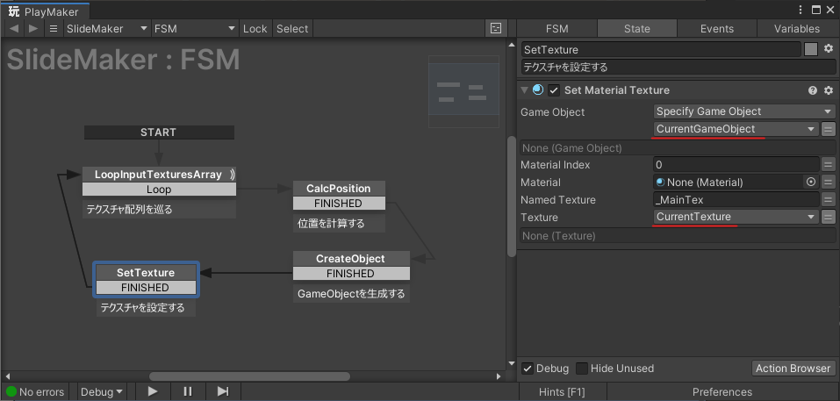Open the SetTexture state settings gear
840x401 pixels.
pos(828,49)
